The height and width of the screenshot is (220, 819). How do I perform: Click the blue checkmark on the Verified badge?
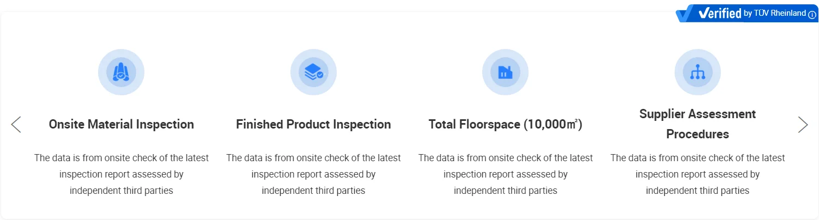pyautogui.click(x=685, y=14)
